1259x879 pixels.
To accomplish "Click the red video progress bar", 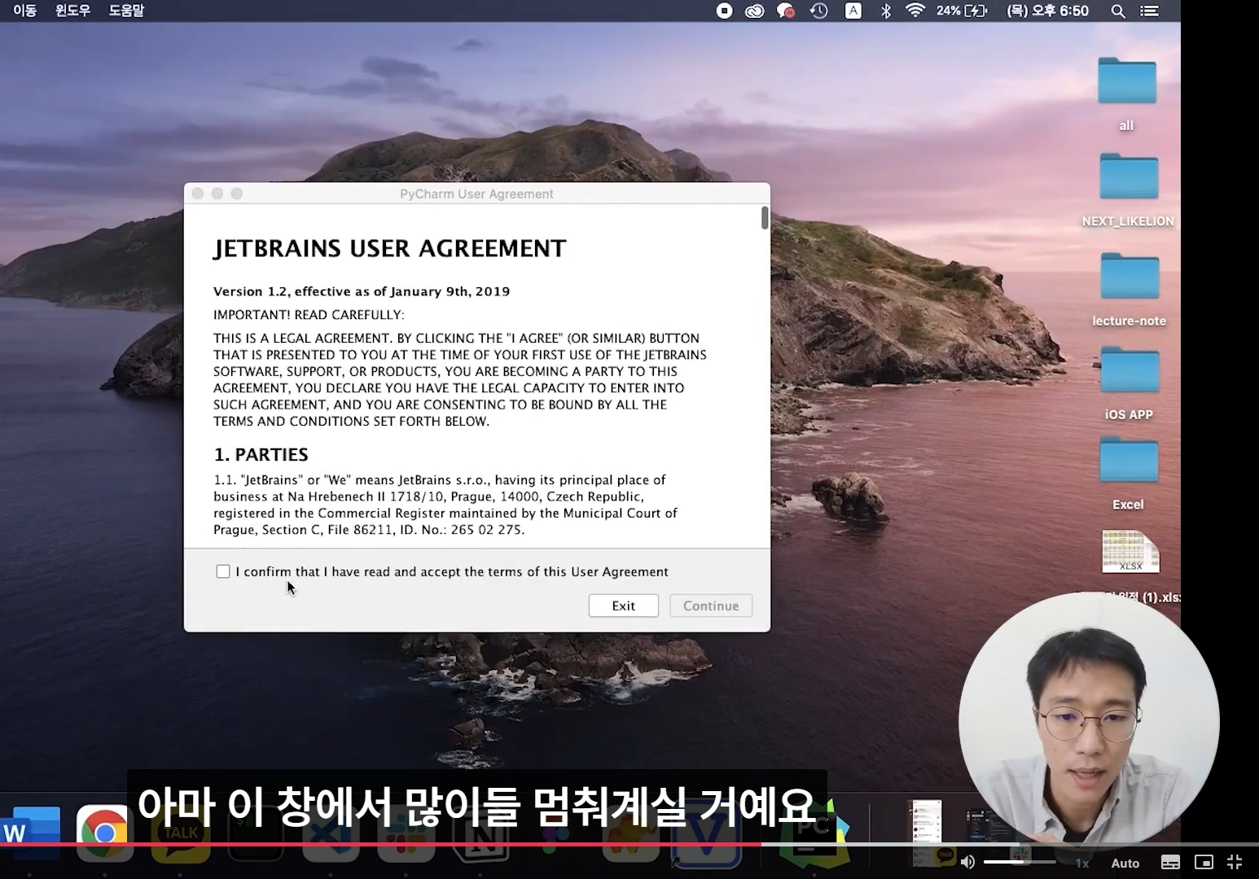I will click(x=380, y=845).
